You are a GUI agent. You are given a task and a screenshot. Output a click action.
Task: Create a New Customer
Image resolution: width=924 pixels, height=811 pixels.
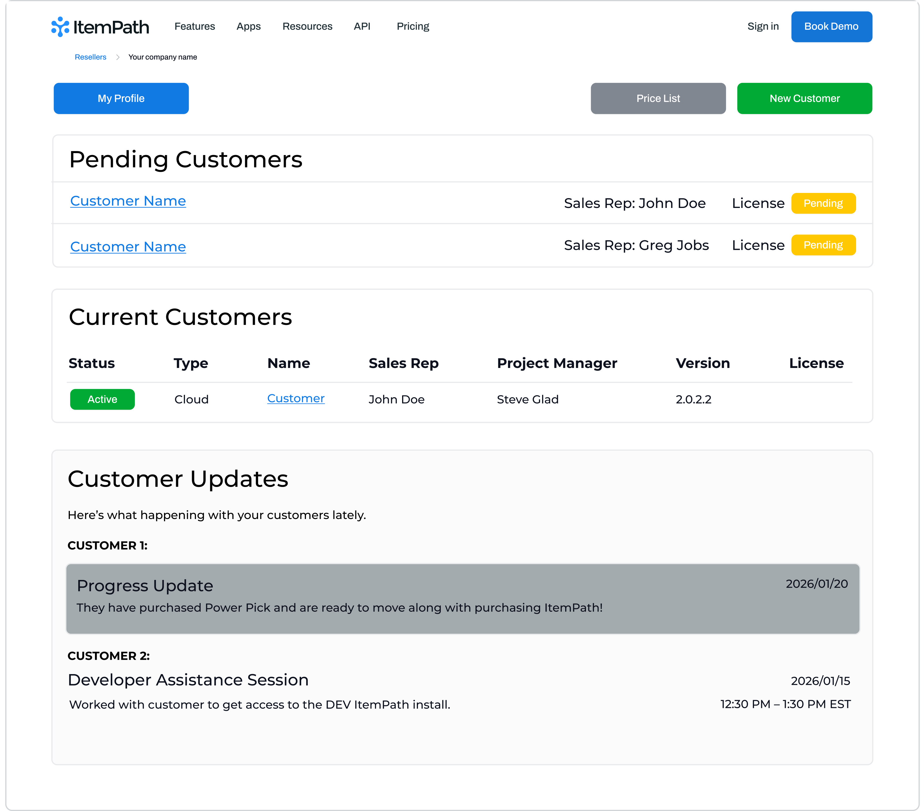pyautogui.click(x=804, y=98)
